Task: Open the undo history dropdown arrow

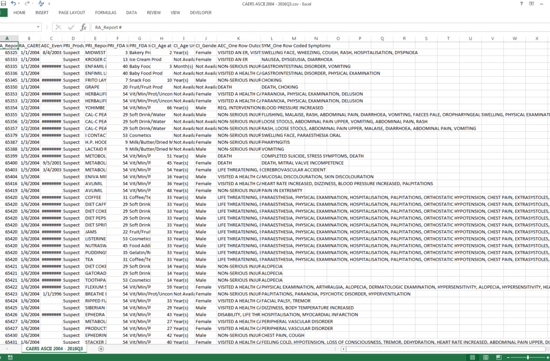Action: tap(19, 4)
